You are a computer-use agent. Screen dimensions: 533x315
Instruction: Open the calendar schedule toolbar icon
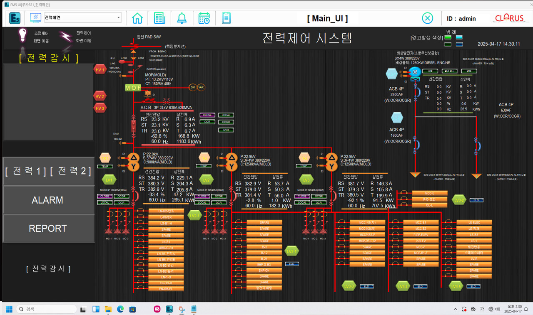(204, 18)
